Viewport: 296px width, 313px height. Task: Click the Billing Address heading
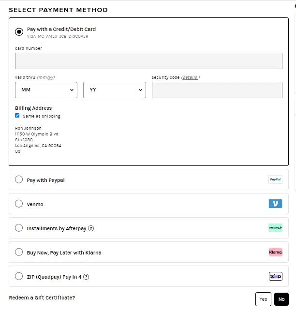click(33, 108)
